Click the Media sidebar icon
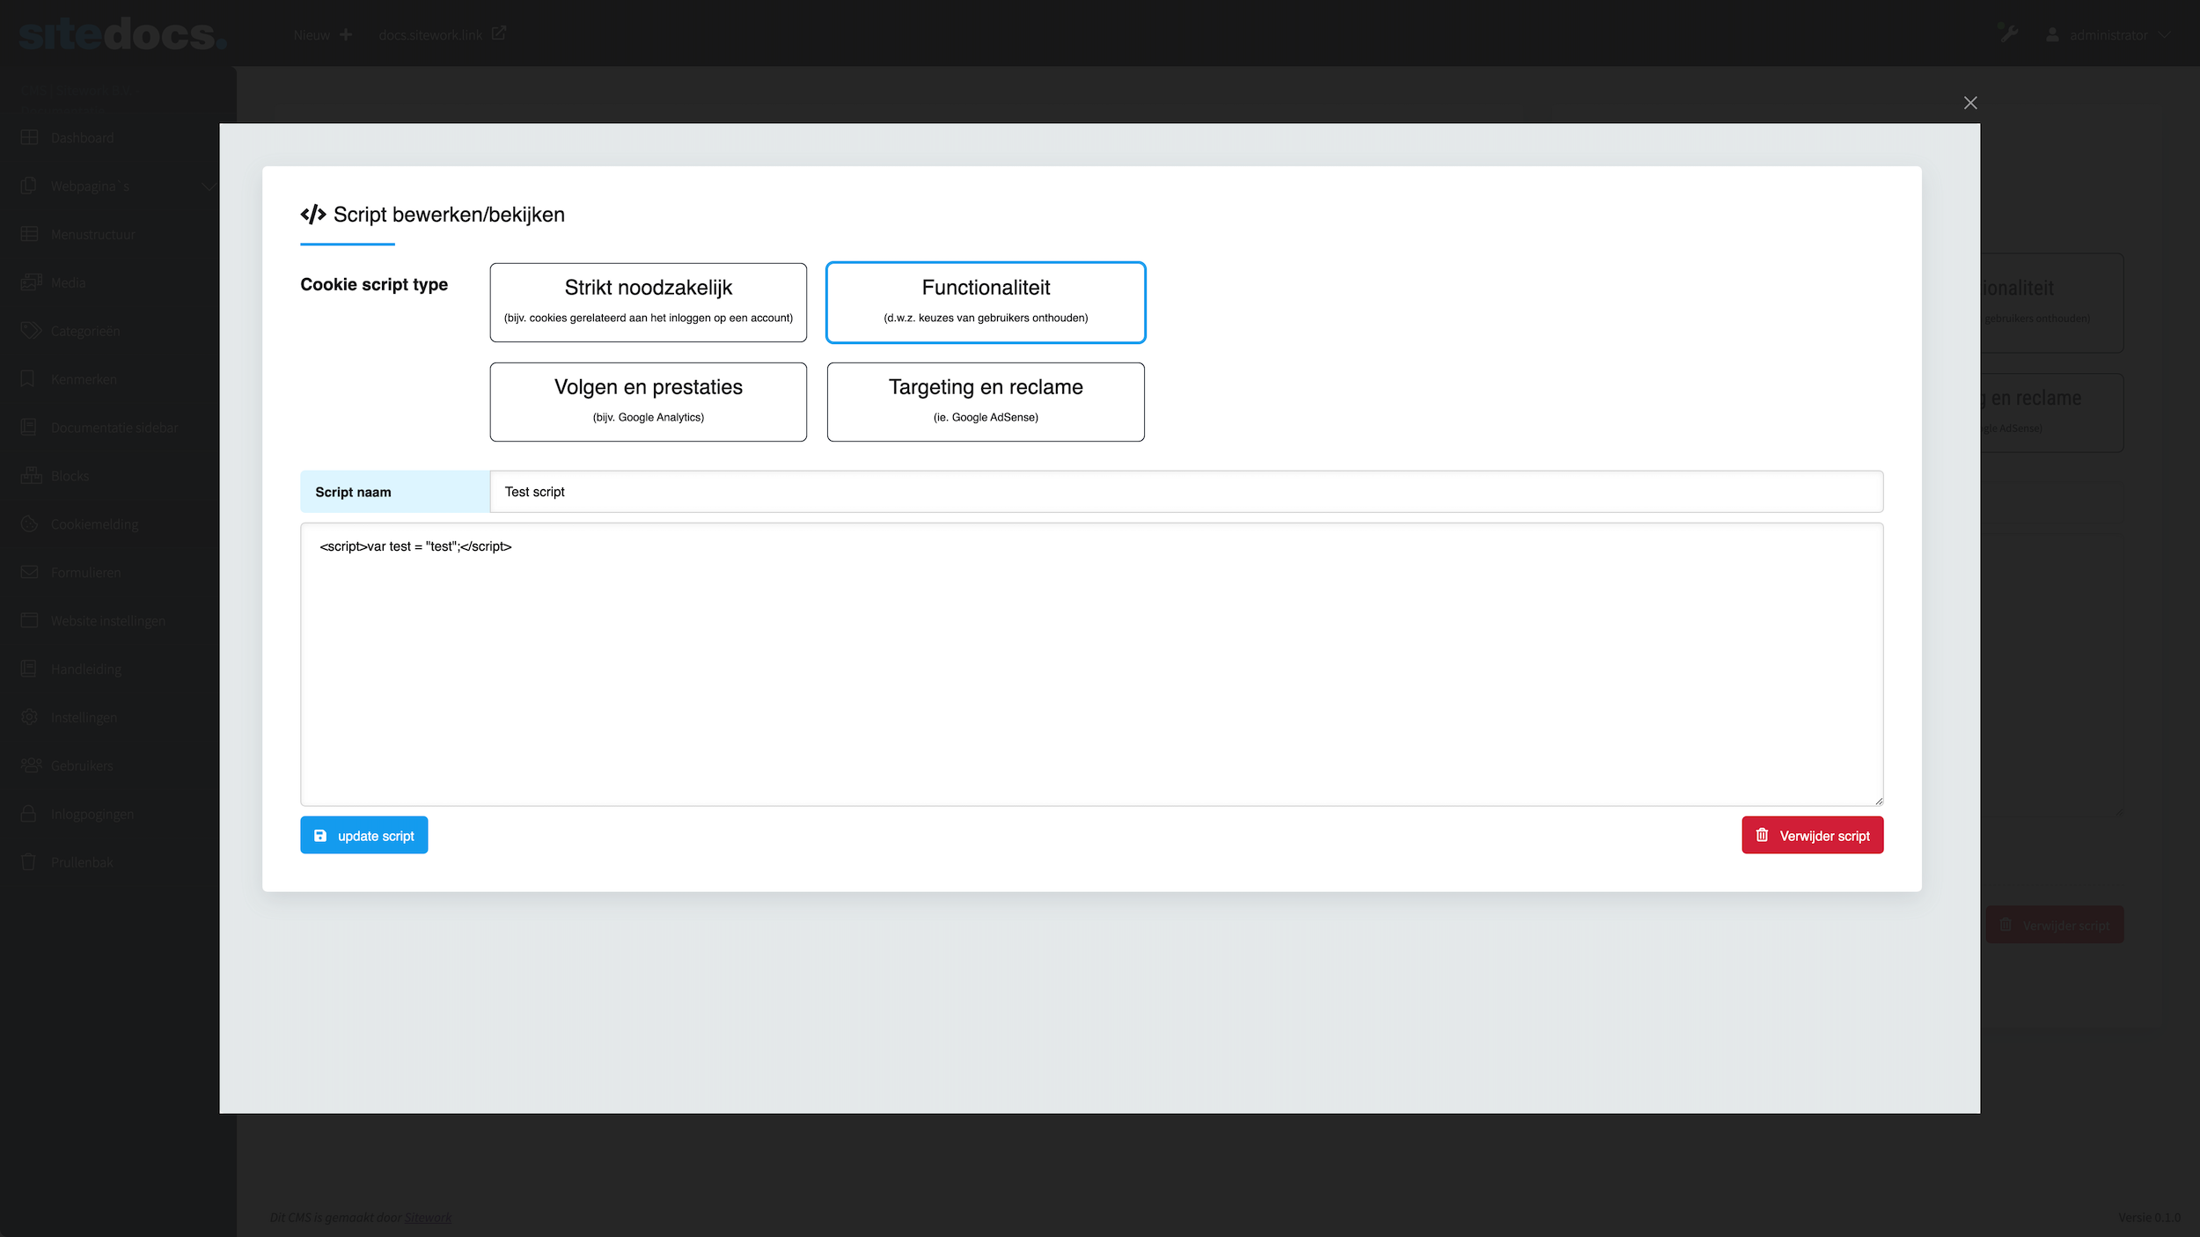The width and height of the screenshot is (2200, 1237). pos(30,282)
